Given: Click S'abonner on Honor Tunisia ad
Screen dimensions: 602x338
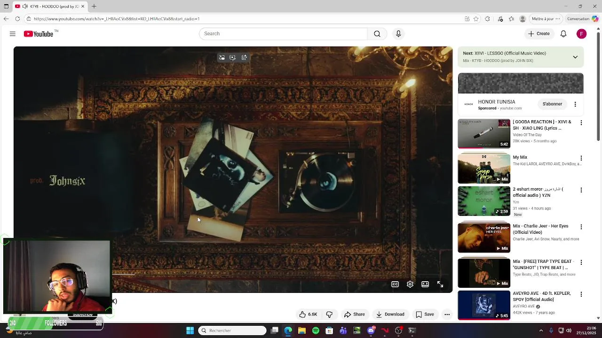Looking at the screenshot, I should tap(552, 104).
